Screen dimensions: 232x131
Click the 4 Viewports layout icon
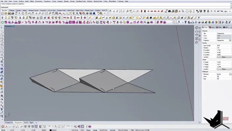click(x=57, y=14)
